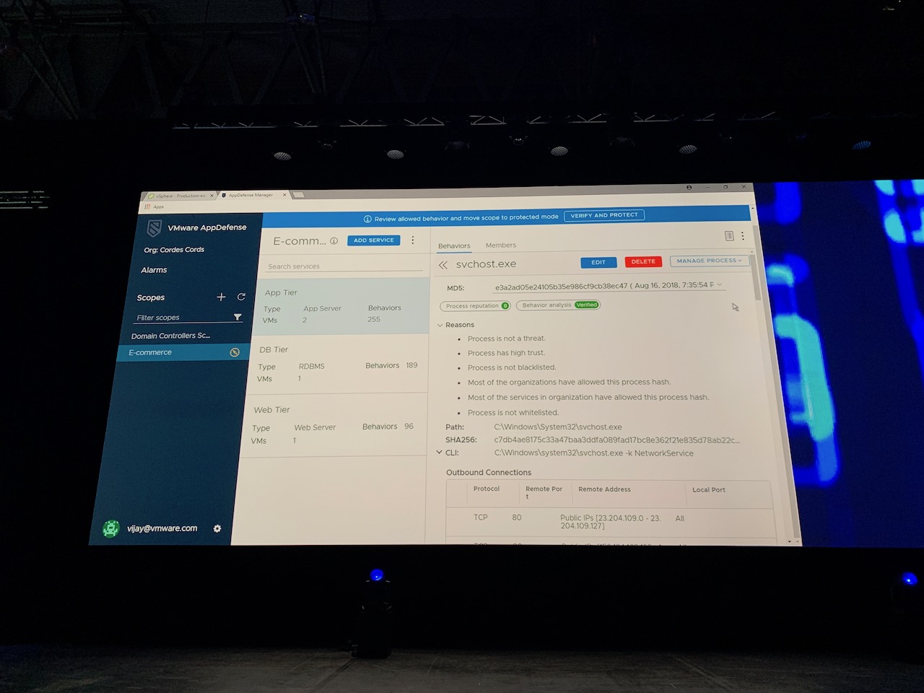Open settings gear beside vijay@vmware.com
Image resolution: width=924 pixels, height=693 pixels.
pos(217,528)
